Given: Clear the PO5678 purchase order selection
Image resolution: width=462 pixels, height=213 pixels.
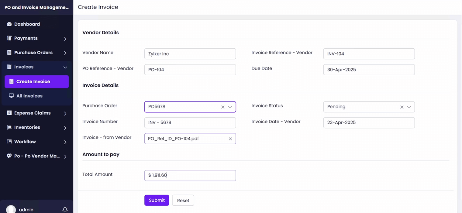Looking at the screenshot, I should click(223, 107).
